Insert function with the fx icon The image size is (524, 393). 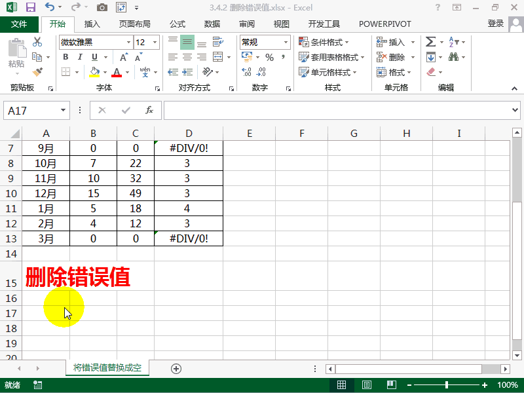(149, 110)
